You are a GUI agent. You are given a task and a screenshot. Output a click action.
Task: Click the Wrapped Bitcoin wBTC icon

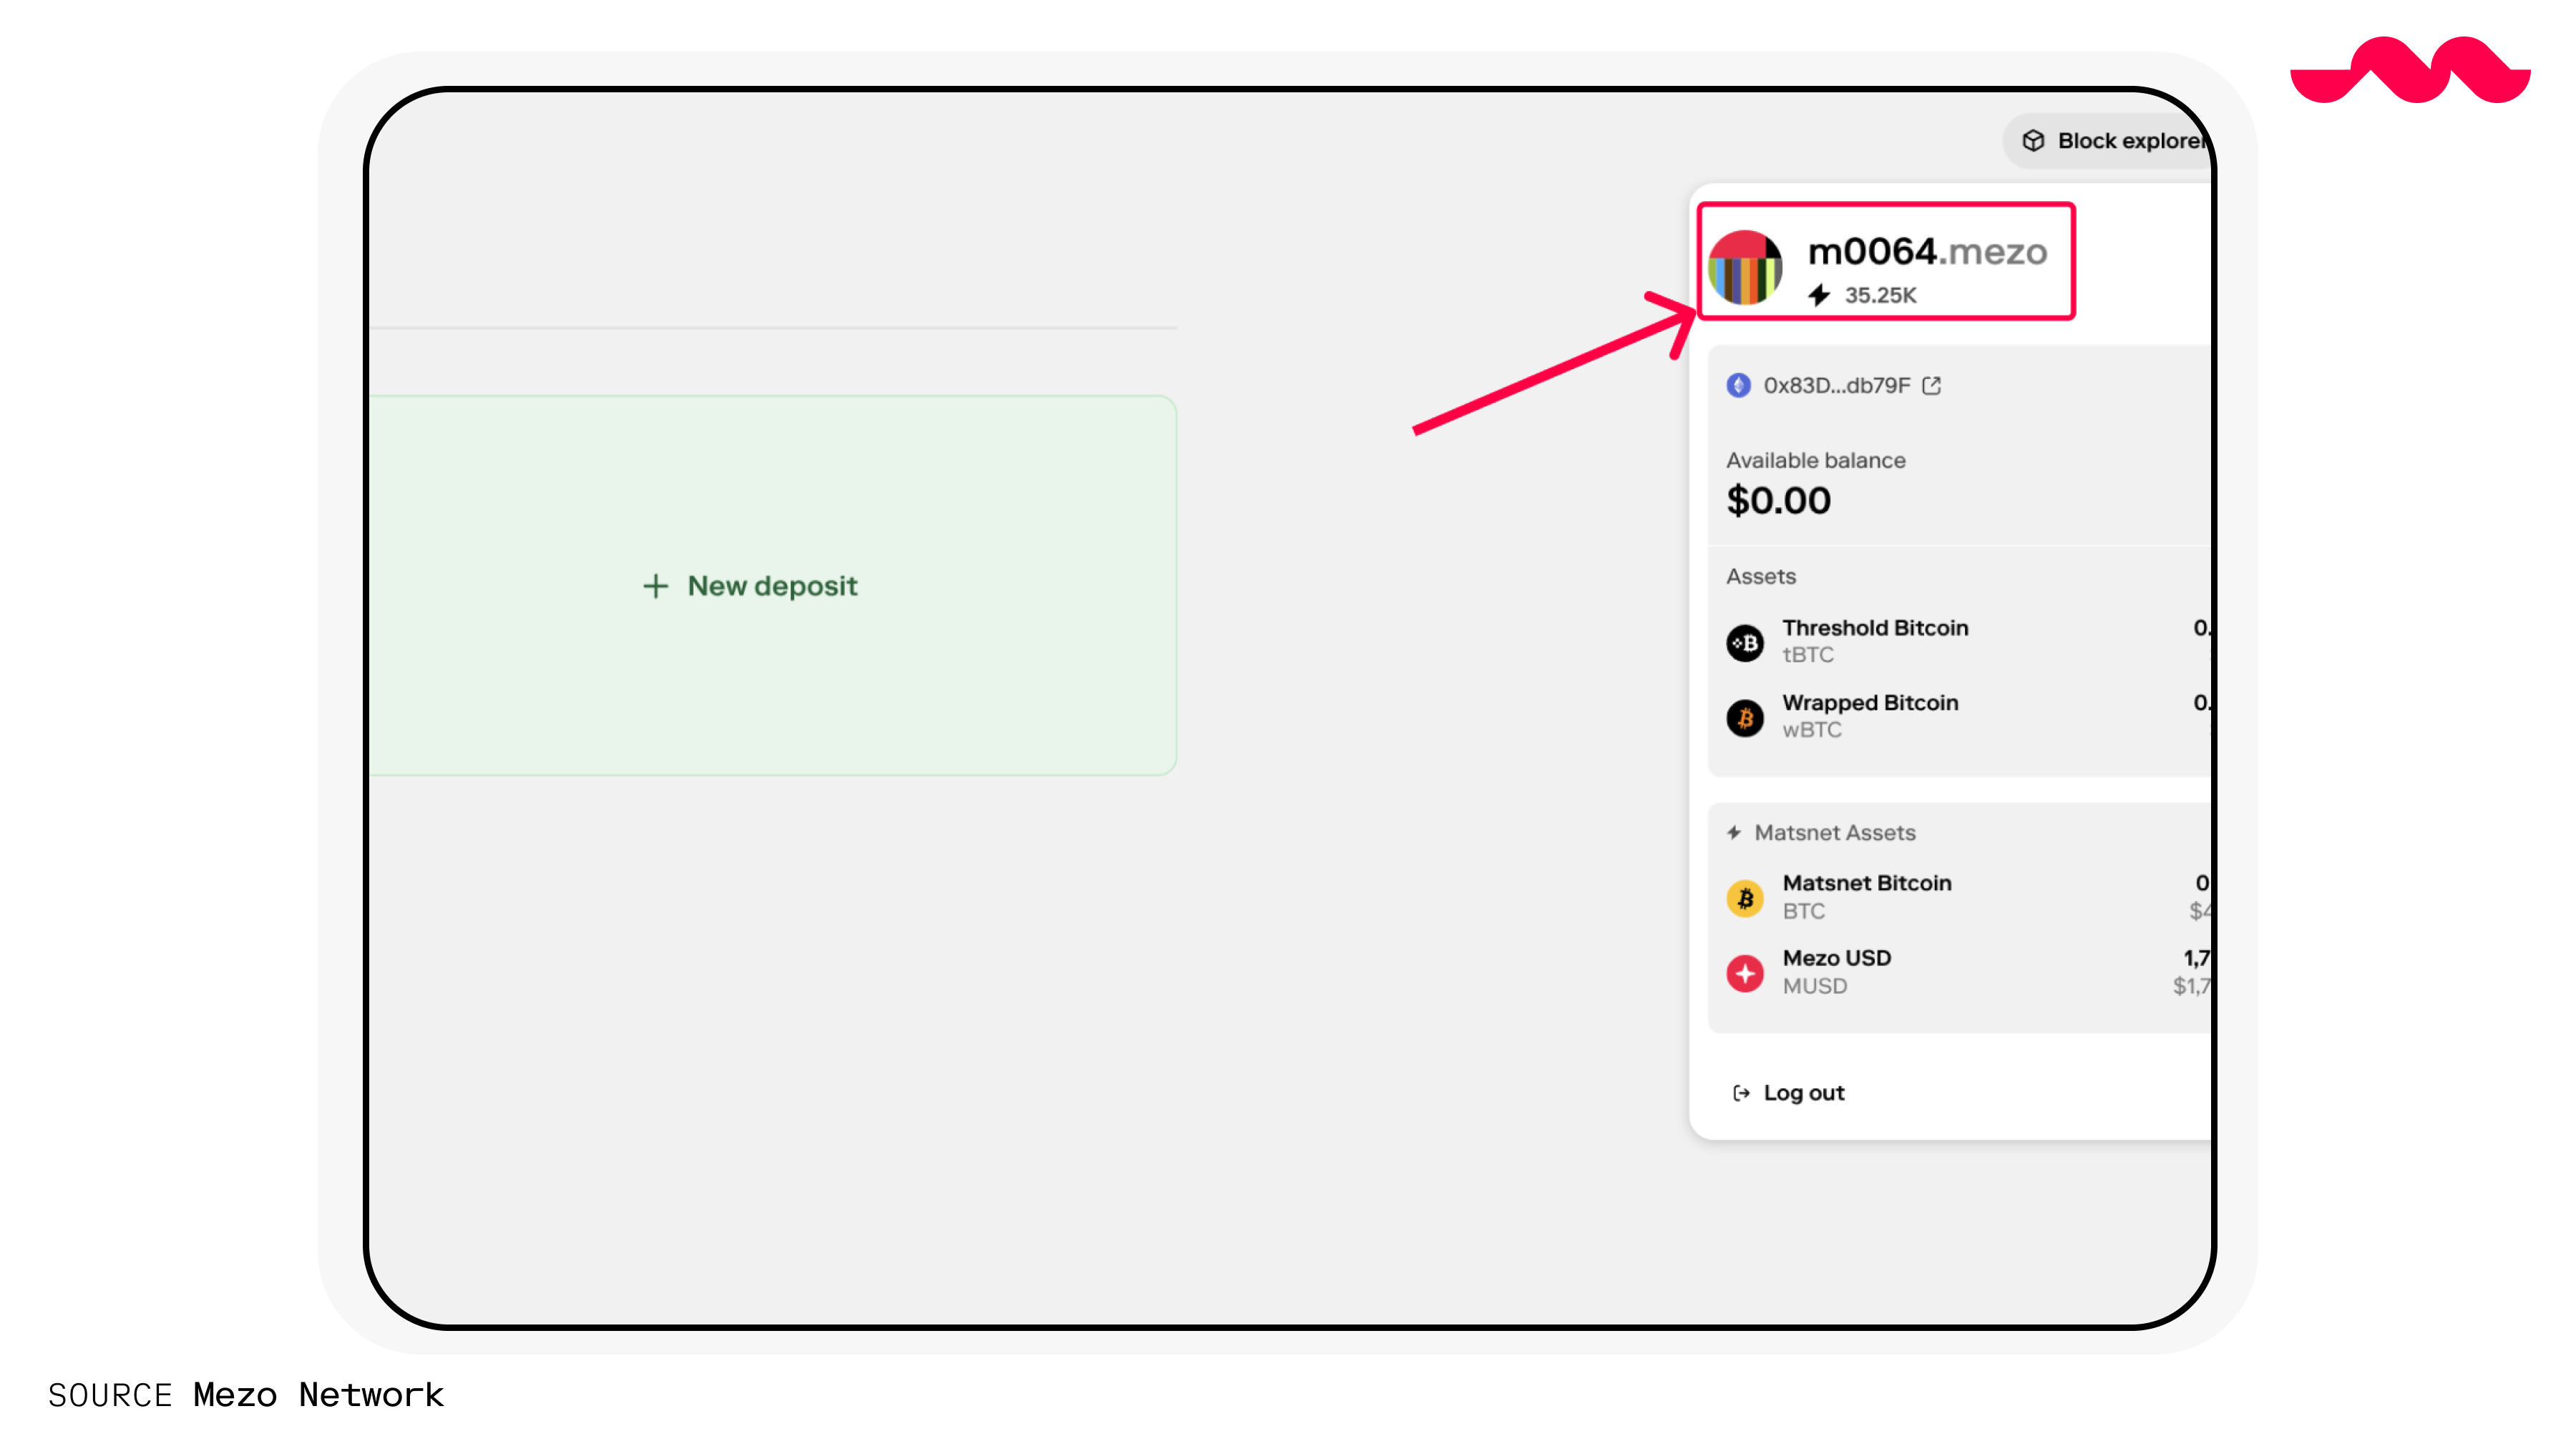[x=1745, y=717]
